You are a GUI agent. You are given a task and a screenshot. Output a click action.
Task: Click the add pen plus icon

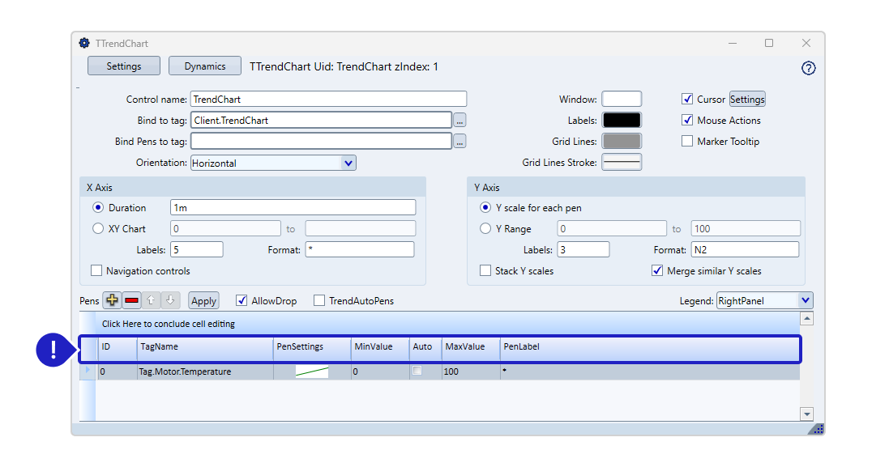(x=112, y=300)
